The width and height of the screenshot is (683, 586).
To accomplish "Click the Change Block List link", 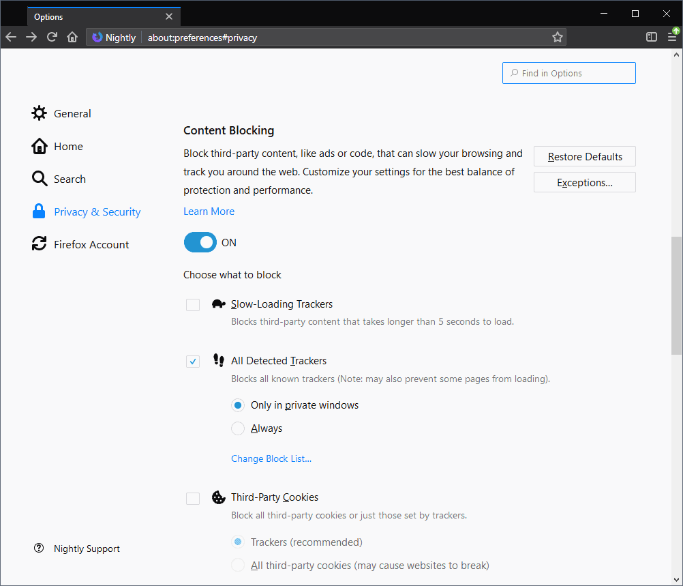I will pyautogui.click(x=271, y=458).
